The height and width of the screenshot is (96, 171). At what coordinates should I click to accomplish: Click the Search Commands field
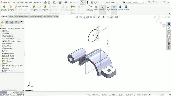(x=134, y=2)
